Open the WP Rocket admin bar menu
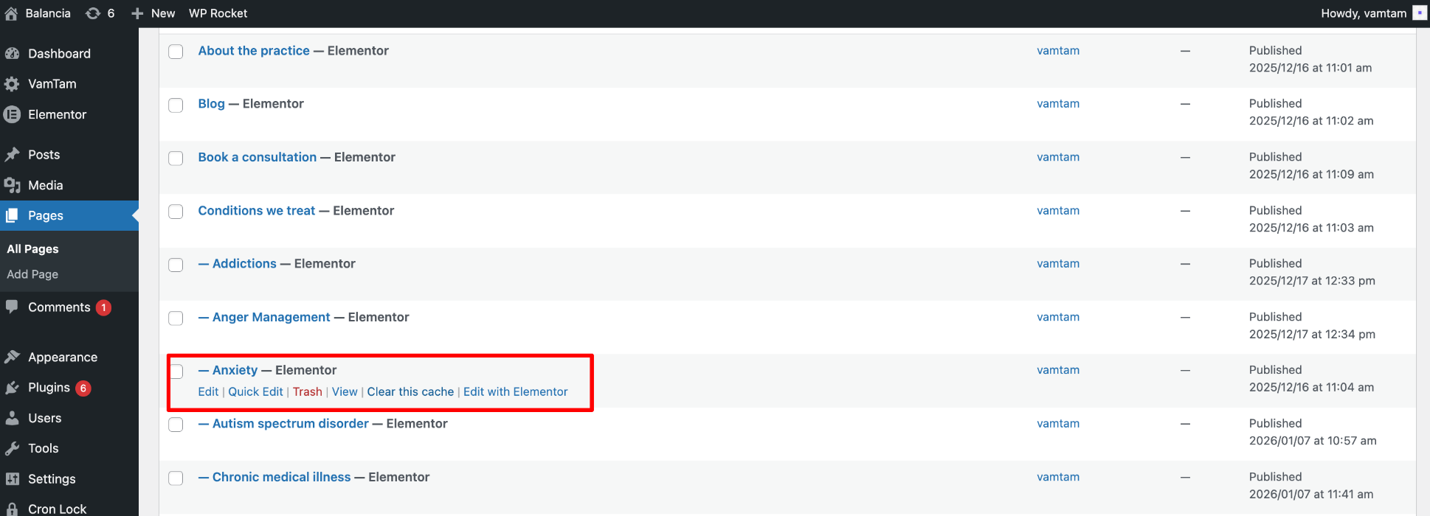The image size is (1430, 516). (x=218, y=13)
